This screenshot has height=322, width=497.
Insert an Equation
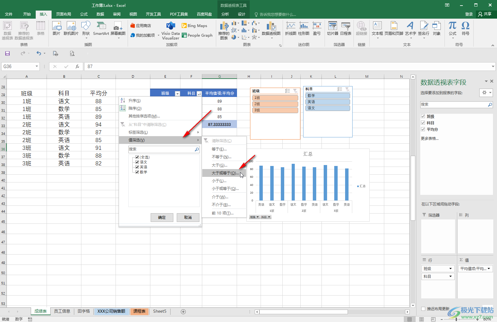[453, 30]
